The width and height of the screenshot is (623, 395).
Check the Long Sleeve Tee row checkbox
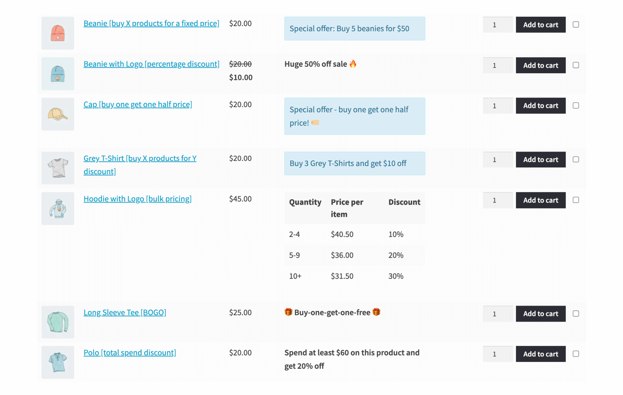click(576, 313)
